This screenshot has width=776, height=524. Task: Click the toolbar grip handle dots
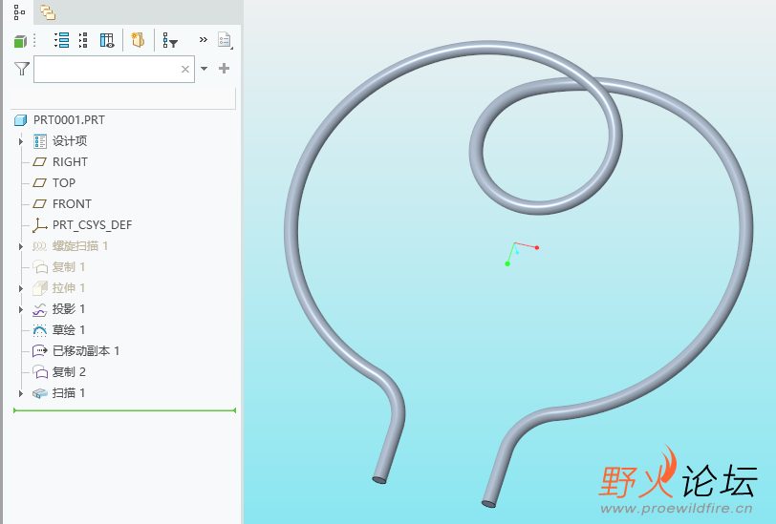[34, 40]
